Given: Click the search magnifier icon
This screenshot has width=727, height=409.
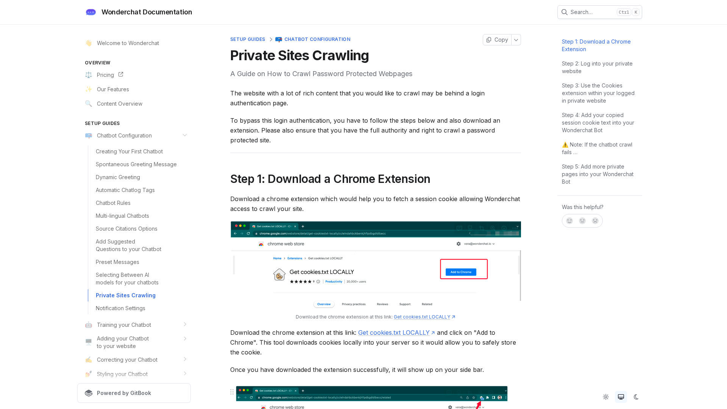Looking at the screenshot, I should 564,12.
